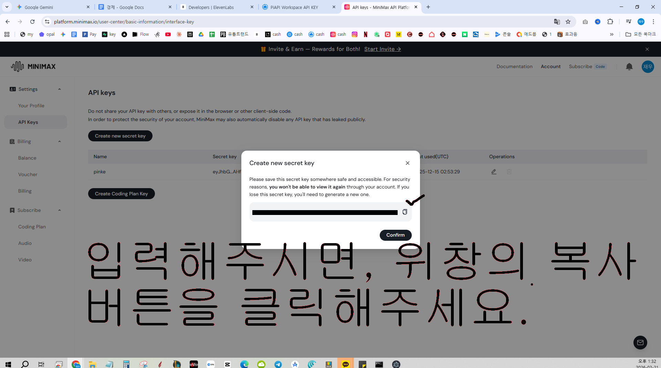Open notifications bell icon
This screenshot has width=661, height=368.
(x=629, y=67)
